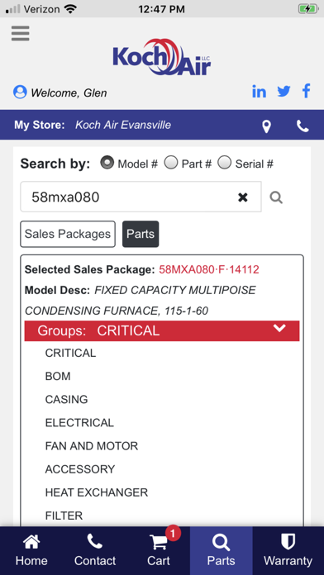Open the user profile avatar icon
The width and height of the screenshot is (324, 575).
[x=20, y=92]
